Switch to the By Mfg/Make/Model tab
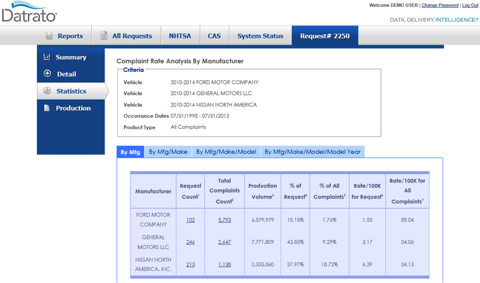Screen dimensions: 480x283 pos(226,152)
